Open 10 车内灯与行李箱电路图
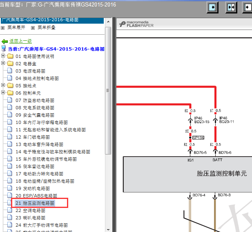The width and height of the screenshot is (252, 232). click(x=42, y=123)
